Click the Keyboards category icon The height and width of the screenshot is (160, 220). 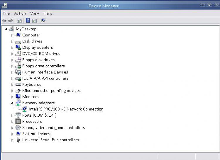tap(18, 84)
